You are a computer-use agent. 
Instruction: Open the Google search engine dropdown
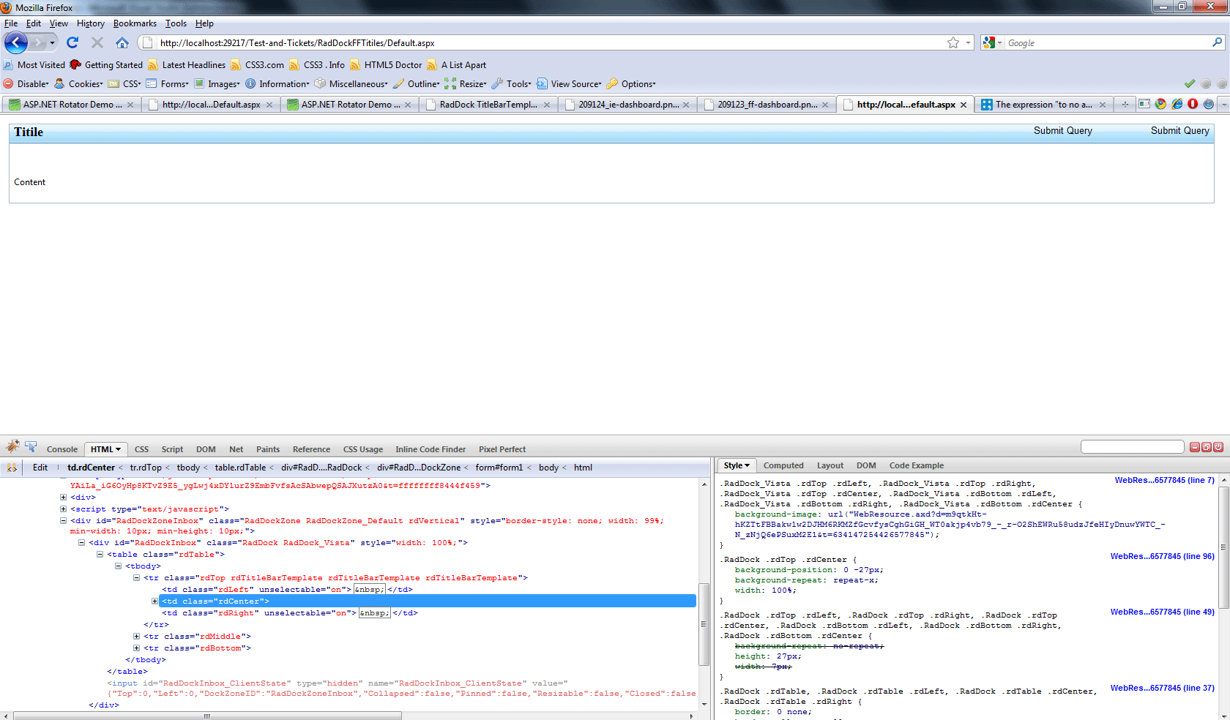[992, 43]
